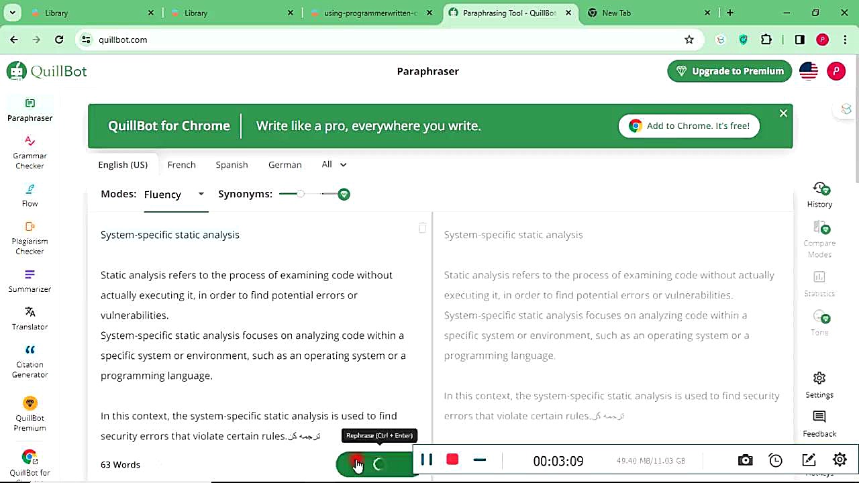This screenshot has width=859, height=483.
Task: Change language via US flag icon
Action: tap(809, 71)
